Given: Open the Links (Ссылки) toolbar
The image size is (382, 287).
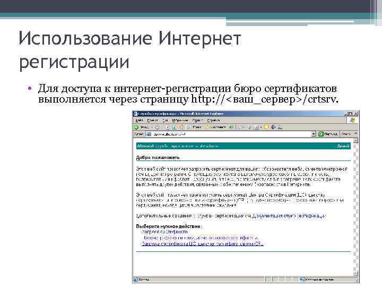Looking at the screenshot, I should [346, 134].
